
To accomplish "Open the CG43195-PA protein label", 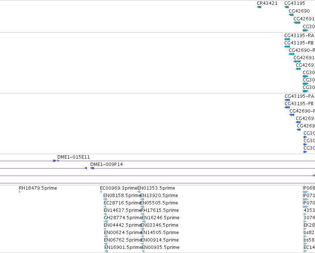I will pyautogui.click(x=299, y=96).
